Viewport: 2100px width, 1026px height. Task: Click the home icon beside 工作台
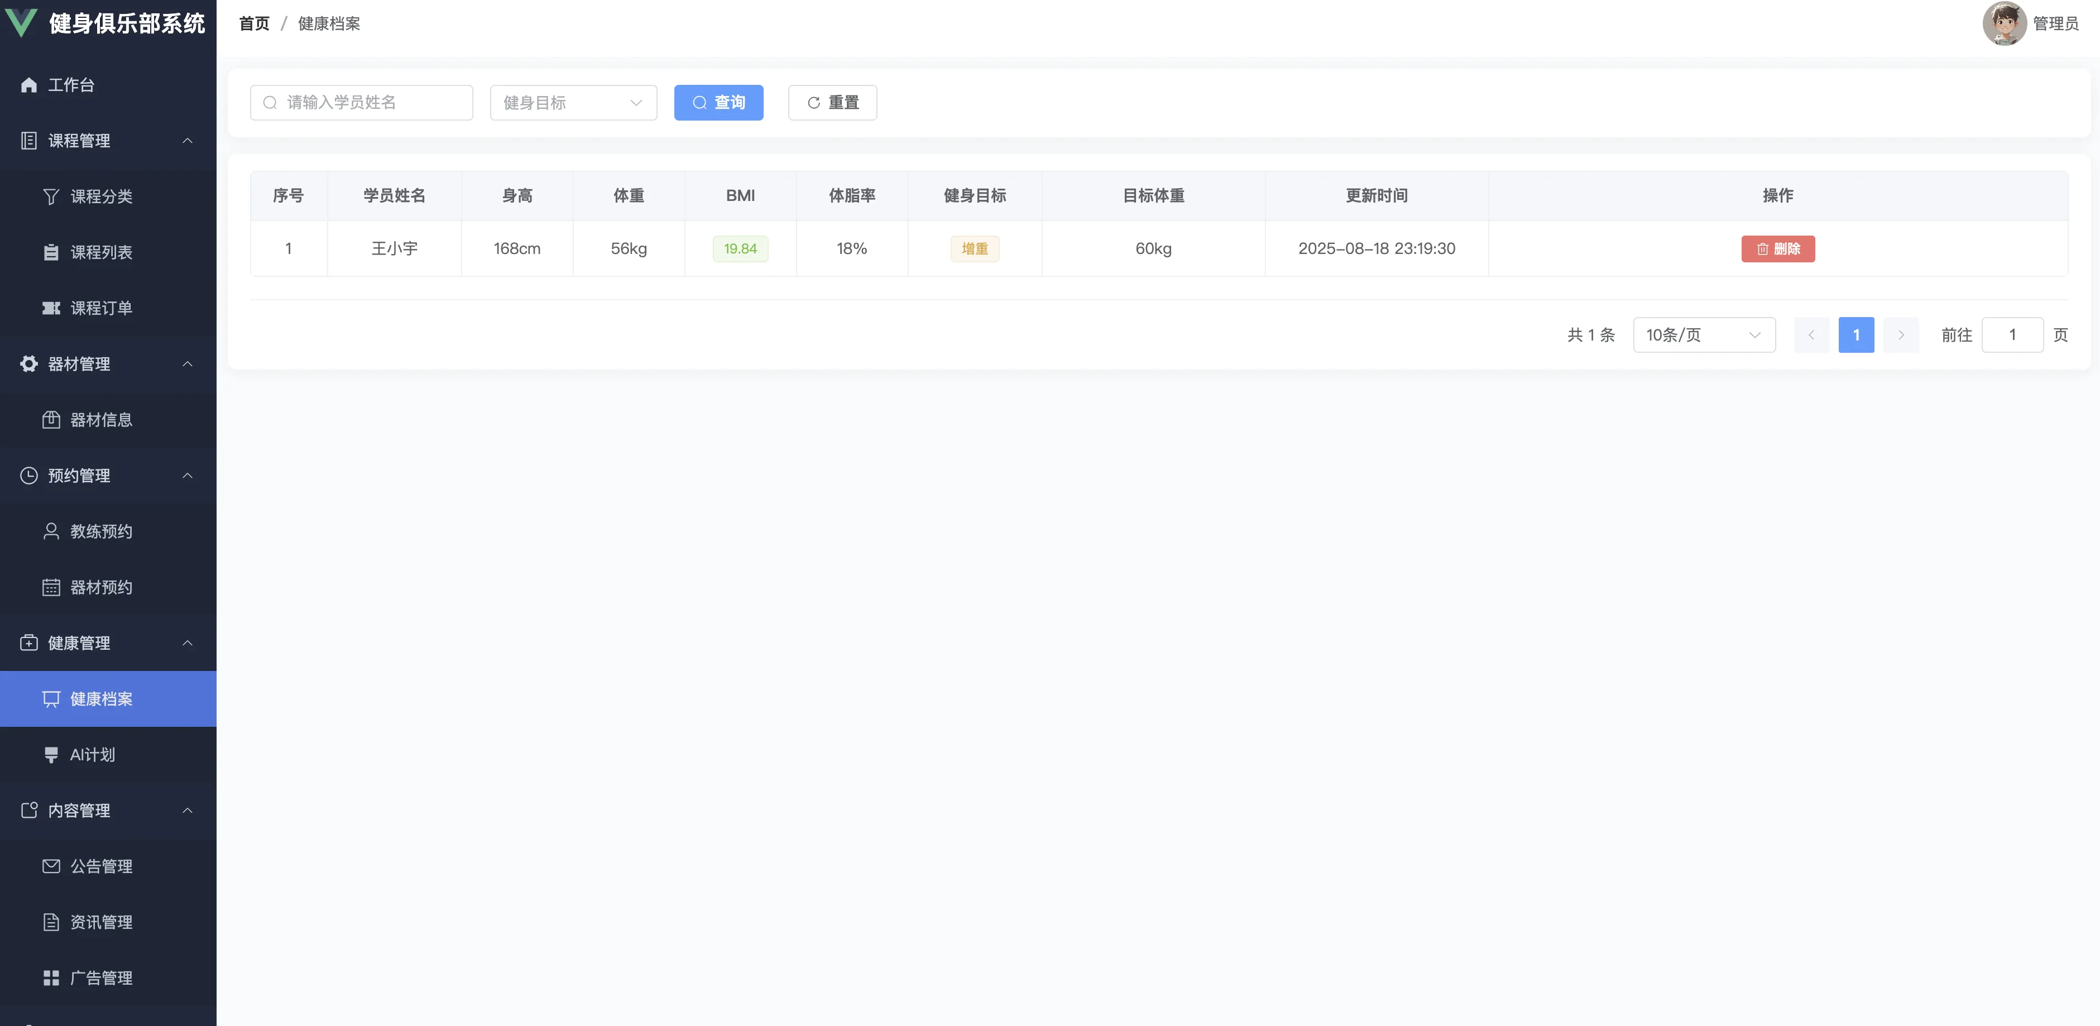point(30,85)
